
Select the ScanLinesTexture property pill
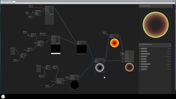click(x=145, y=64)
